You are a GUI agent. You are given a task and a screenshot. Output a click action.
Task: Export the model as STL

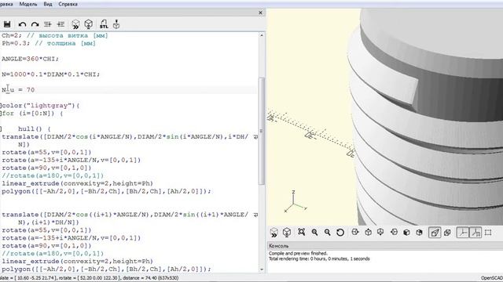click(x=104, y=24)
